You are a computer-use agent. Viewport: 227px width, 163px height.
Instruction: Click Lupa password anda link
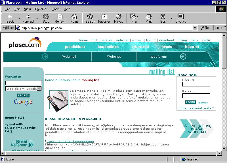click(x=196, y=108)
